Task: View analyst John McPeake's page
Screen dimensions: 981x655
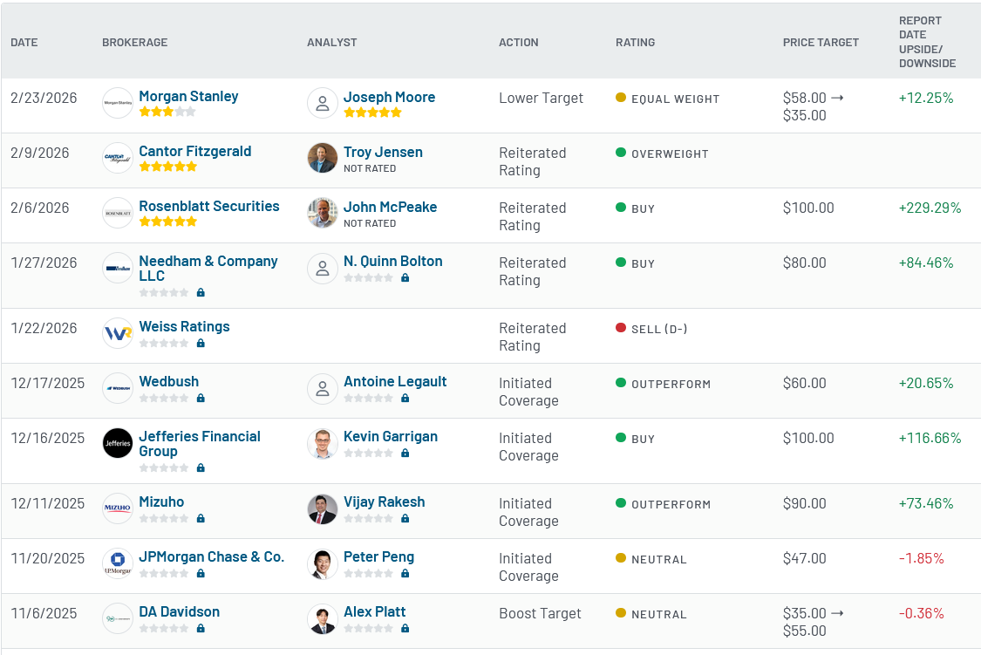Action: [x=391, y=207]
